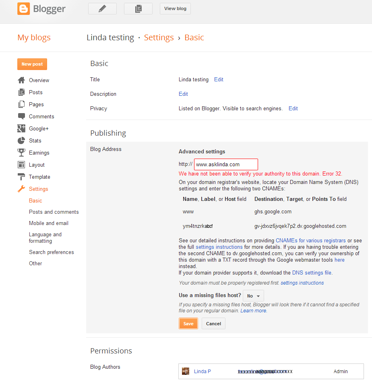The image size is (372, 380).
Task: Click the Stats pie-chart icon
Action: pyautogui.click(x=21, y=140)
